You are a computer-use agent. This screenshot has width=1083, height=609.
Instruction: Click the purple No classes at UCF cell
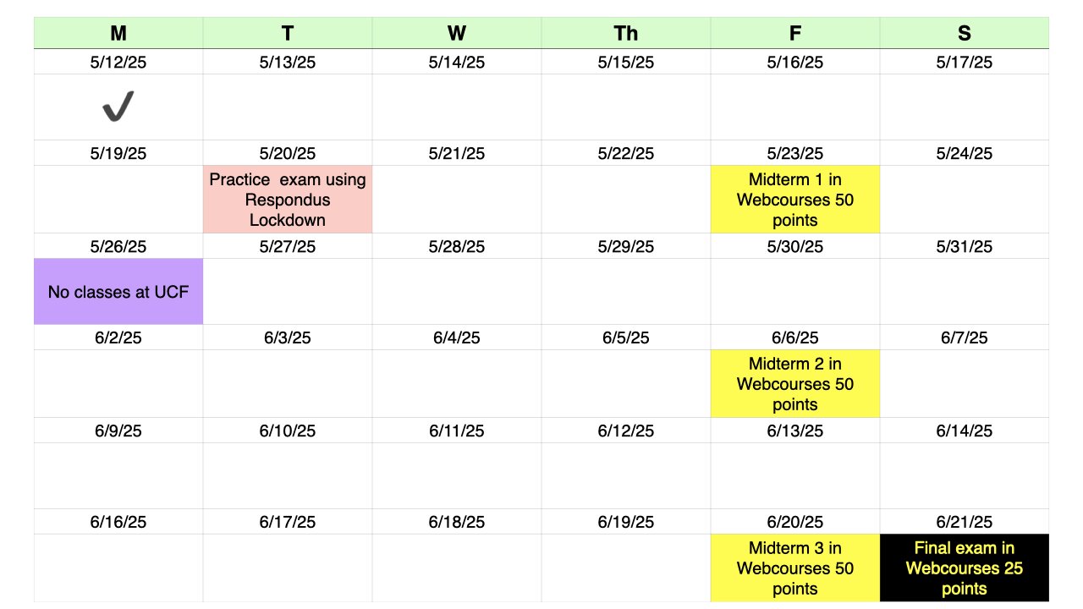(118, 292)
